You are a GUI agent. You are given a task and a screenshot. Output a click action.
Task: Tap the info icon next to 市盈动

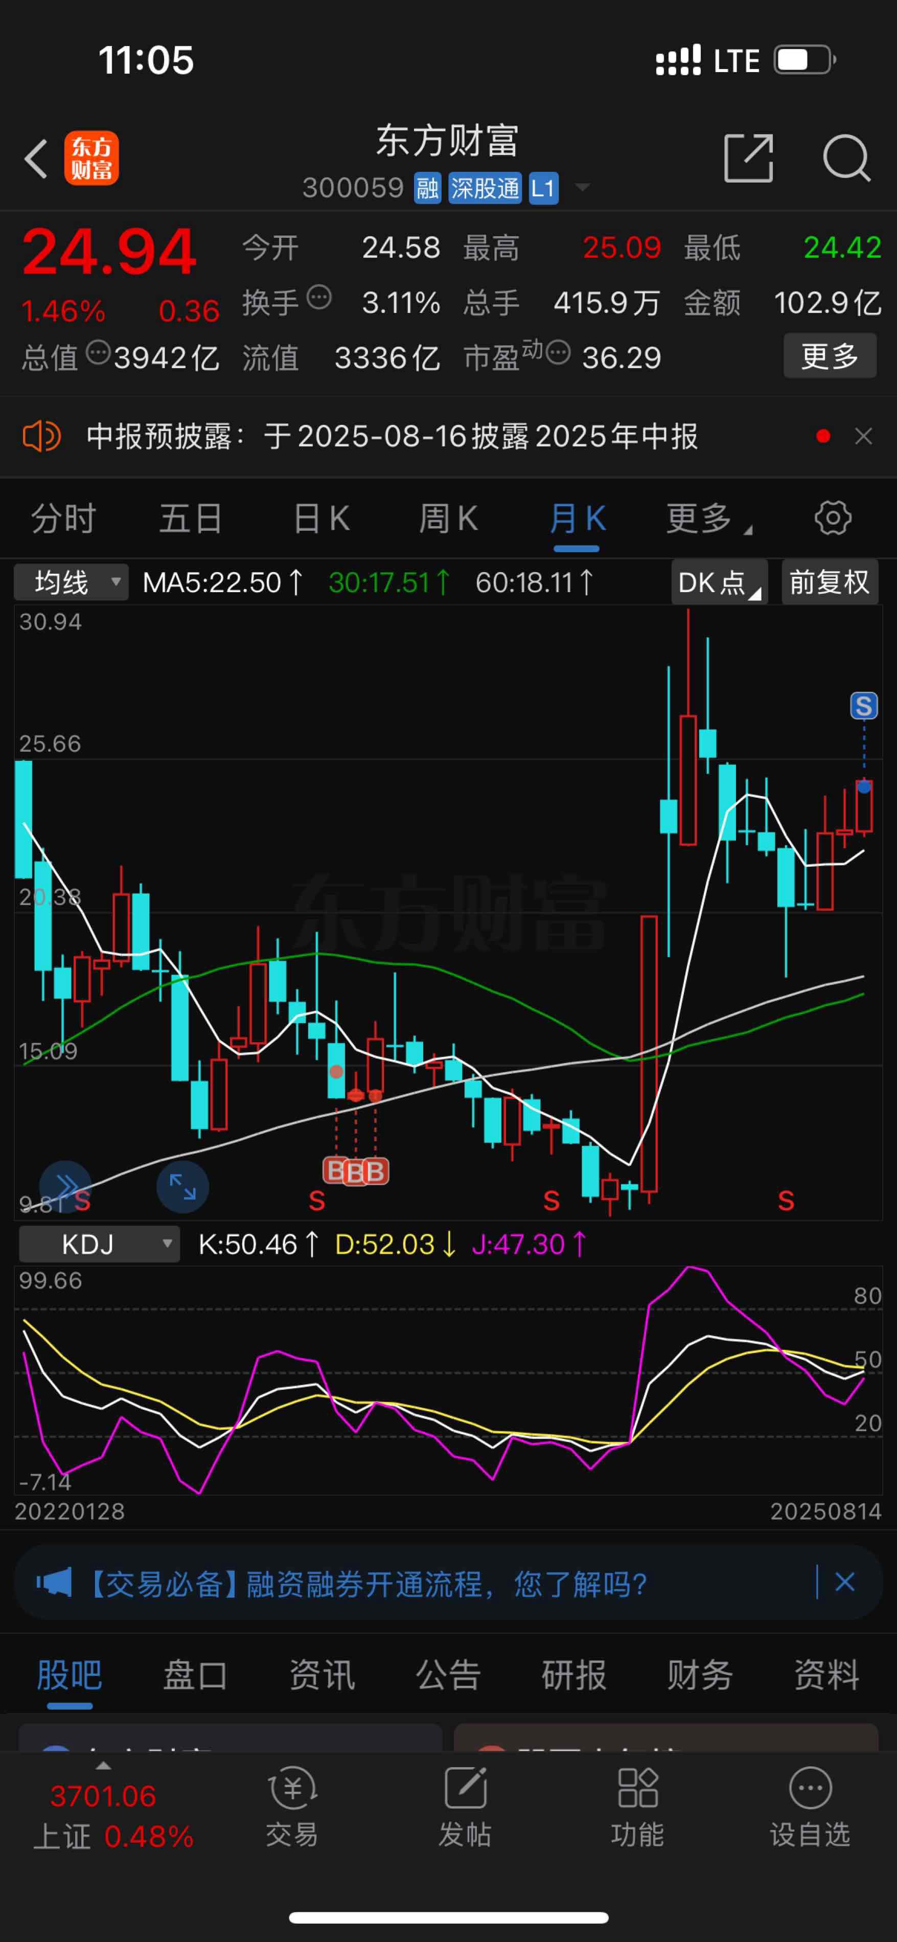coord(558,352)
